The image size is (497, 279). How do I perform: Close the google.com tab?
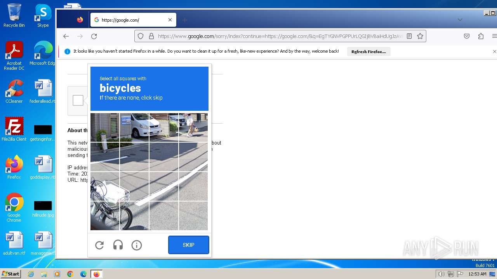pyautogui.click(x=170, y=20)
